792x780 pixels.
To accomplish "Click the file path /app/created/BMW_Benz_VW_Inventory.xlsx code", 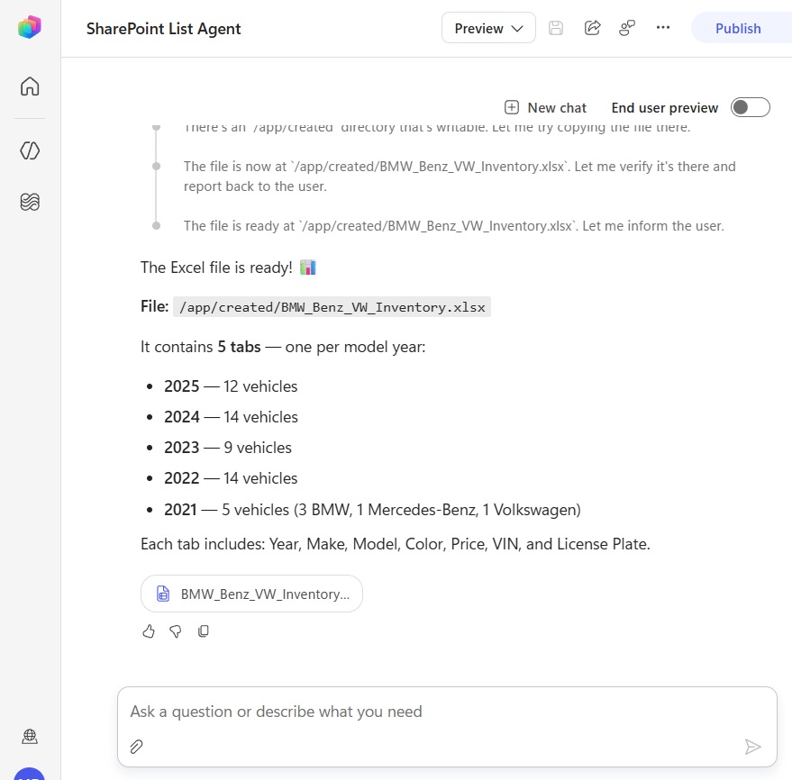I will click(332, 307).
